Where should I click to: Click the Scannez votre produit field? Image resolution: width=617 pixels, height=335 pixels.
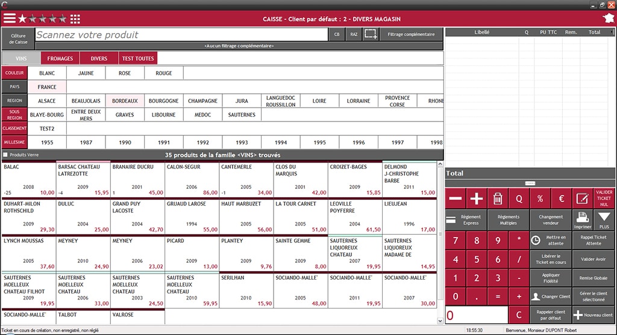181,35
